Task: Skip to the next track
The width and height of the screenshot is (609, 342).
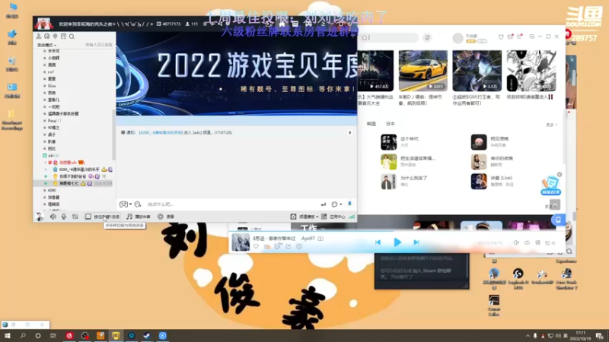Action: point(416,242)
